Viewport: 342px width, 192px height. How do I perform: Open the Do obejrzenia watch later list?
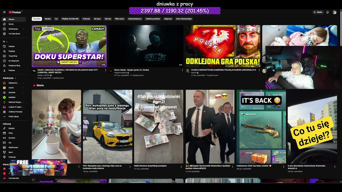13,61
